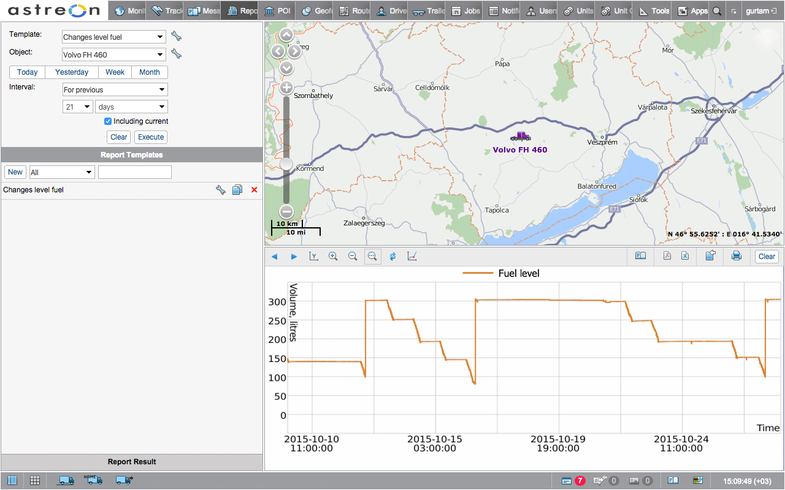The width and height of the screenshot is (785, 490).
Task: Open report book view icon
Action: (x=640, y=256)
